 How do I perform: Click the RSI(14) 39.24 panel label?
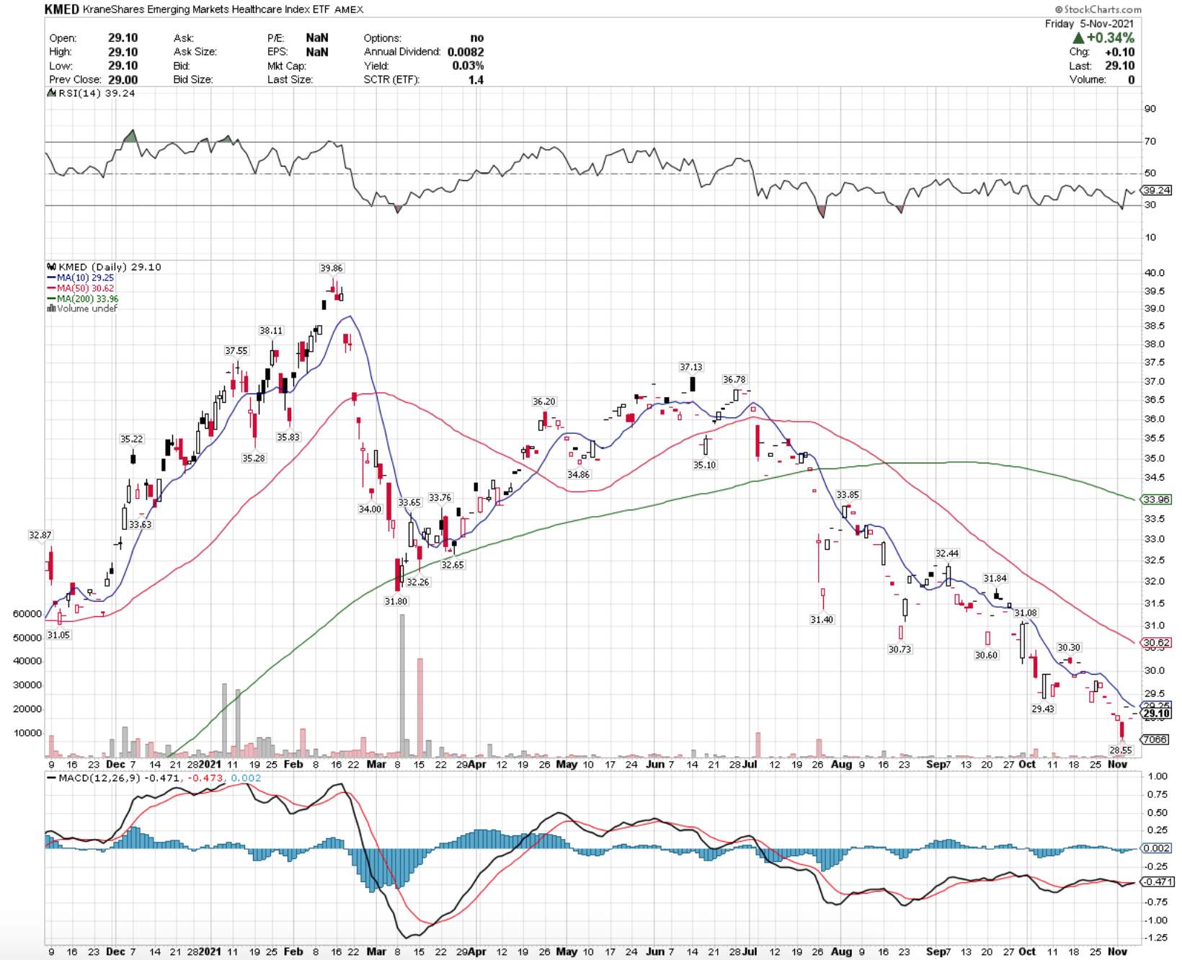click(96, 93)
